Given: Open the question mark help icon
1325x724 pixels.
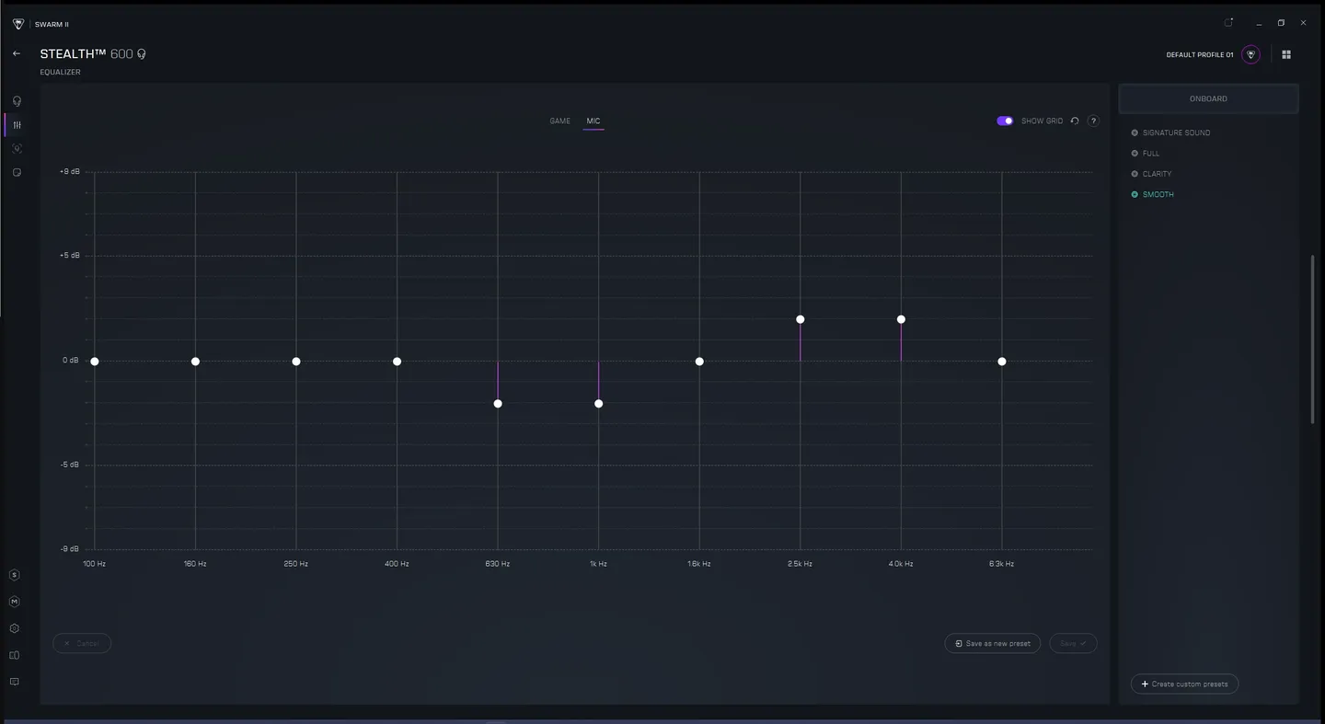Looking at the screenshot, I should [x=1093, y=121].
